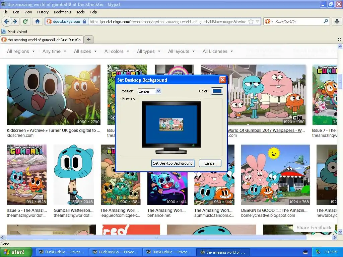
Task: Open the Home page icon
Action: pyautogui.click(x=38, y=21)
